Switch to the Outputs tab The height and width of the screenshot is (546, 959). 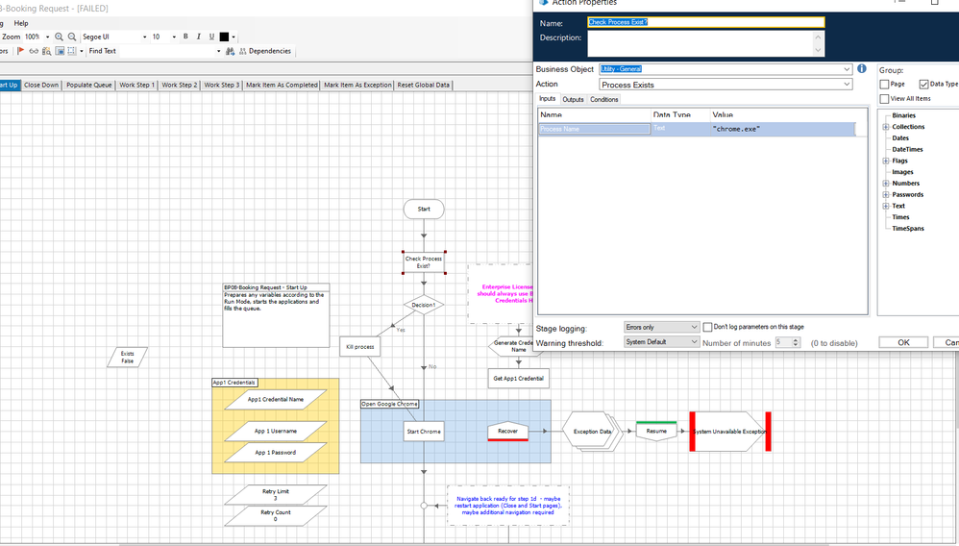(x=573, y=99)
